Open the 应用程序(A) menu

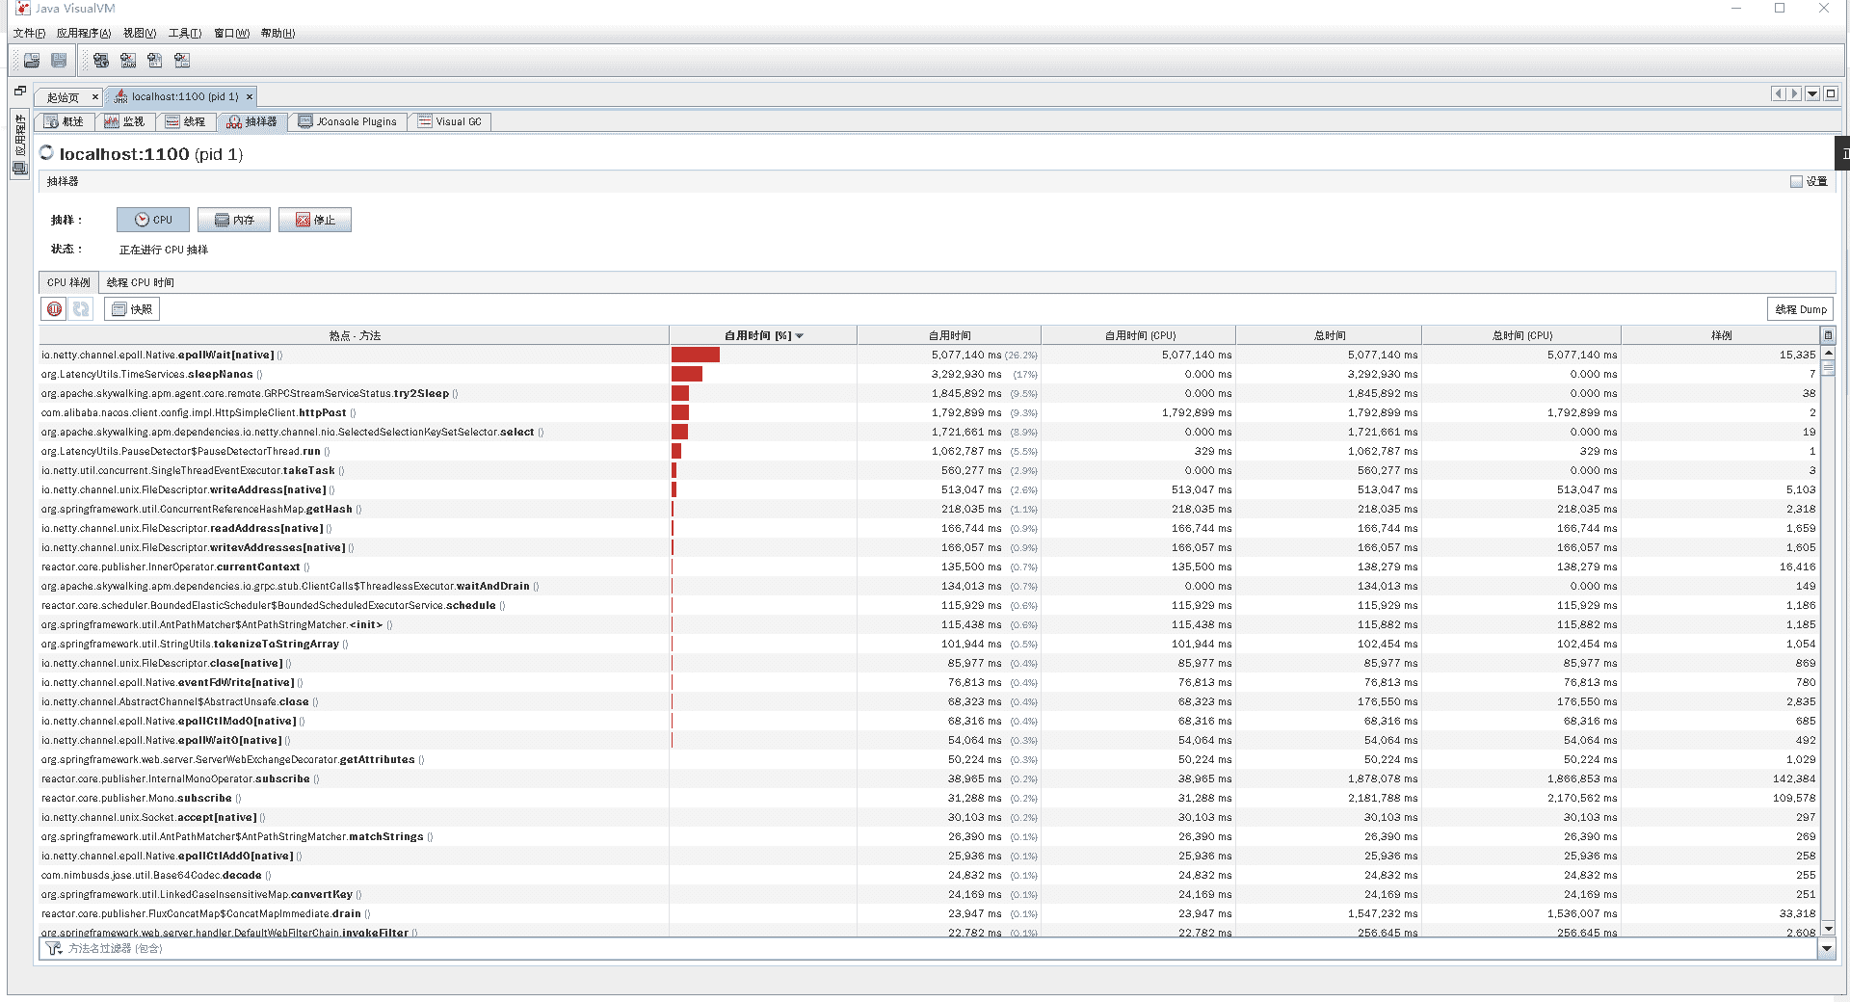[84, 33]
